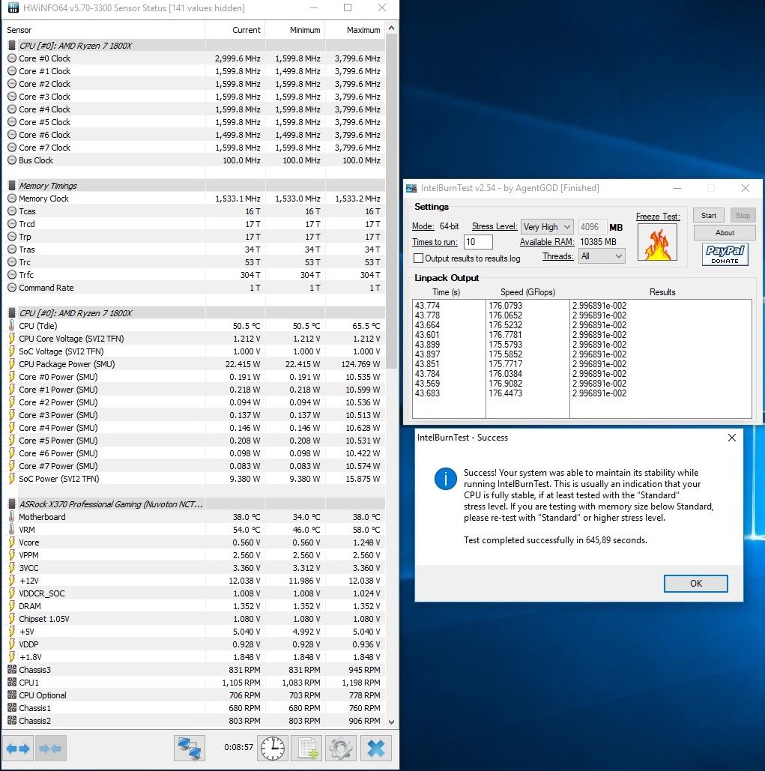Select the CPU Core Voltage (SVI2 TFN) row
Image resolution: width=765 pixels, height=771 pixels.
pyautogui.click(x=195, y=339)
